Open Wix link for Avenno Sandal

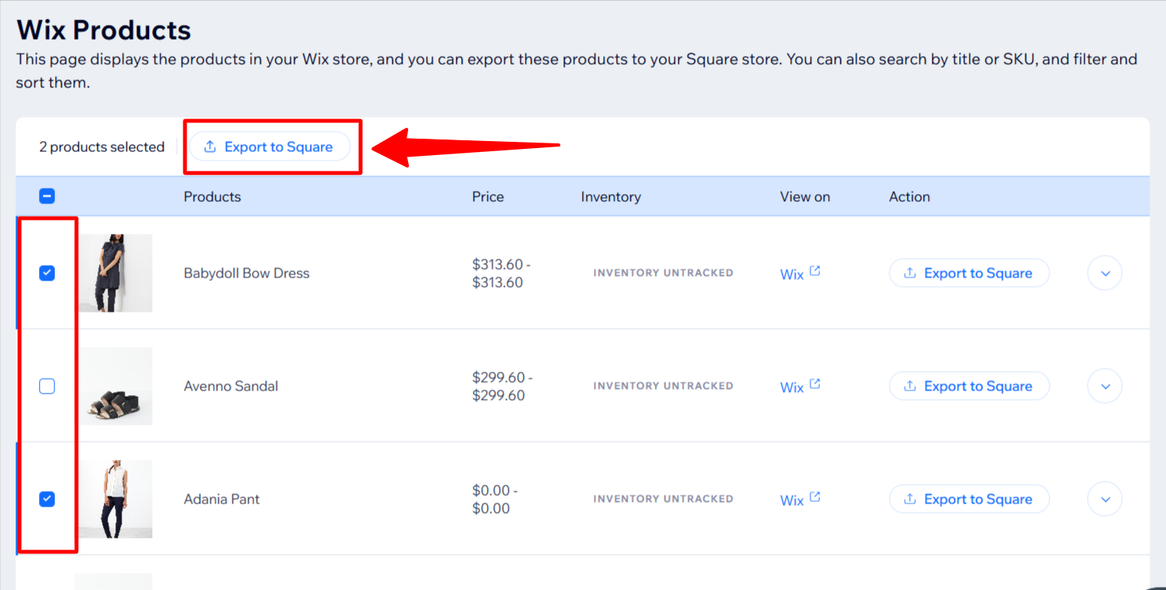(x=791, y=387)
